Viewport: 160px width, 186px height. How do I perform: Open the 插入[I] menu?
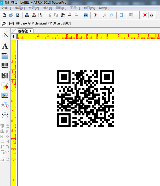pyautogui.click(x=47, y=8)
